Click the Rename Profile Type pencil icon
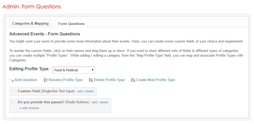The height and width of the screenshot is (124, 254). point(46,80)
